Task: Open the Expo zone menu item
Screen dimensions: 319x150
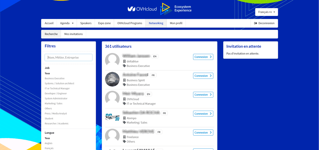Action: click(x=104, y=23)
